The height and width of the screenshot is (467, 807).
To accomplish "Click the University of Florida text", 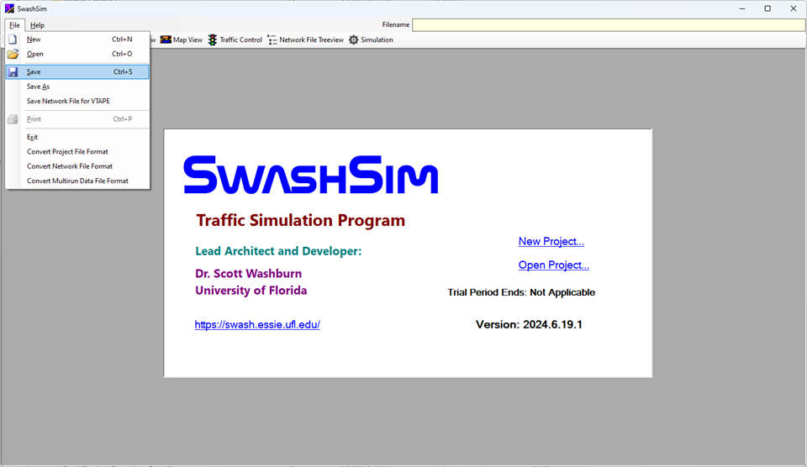I will [x=251, y=291].
